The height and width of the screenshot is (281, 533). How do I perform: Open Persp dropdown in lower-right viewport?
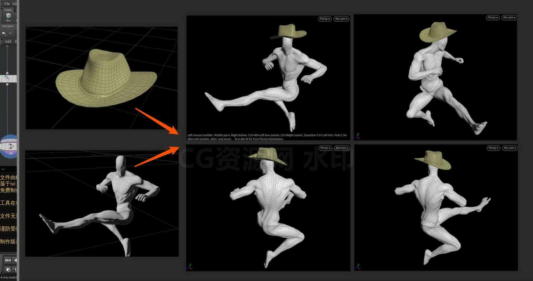coord(493,148)
